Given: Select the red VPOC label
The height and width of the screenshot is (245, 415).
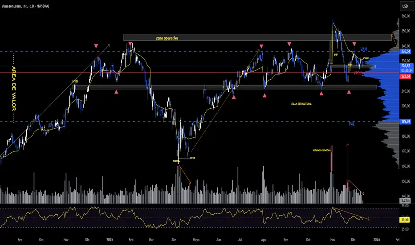Looking at the screenshot, I should [x=357, y=73].
